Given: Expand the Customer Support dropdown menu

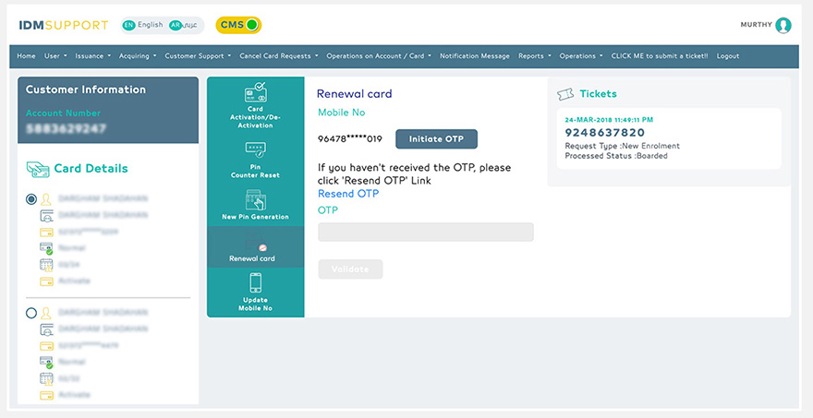Looking at the screenshot, I should [x=198, y=56].
